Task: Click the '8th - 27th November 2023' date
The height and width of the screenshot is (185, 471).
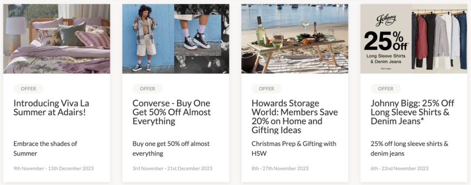Action: click(x=280, y=168)
